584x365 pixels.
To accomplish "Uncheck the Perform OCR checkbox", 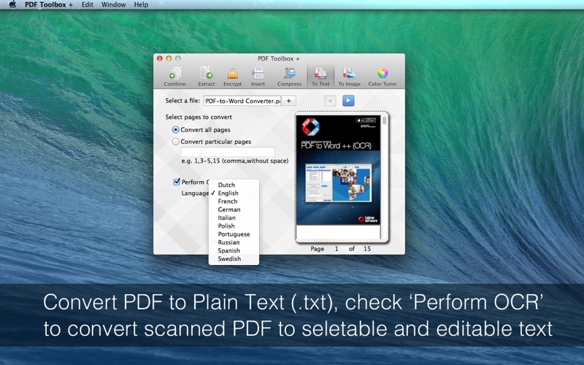I will click(177, 182).
